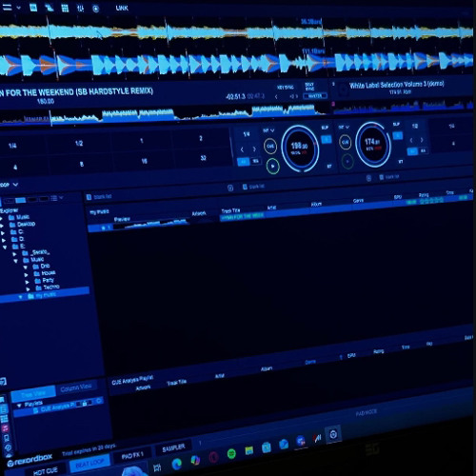The height and width of the screenshot is (476, 476).
Task: Select the 1 beat loop pad
Action: click(142, 140)
